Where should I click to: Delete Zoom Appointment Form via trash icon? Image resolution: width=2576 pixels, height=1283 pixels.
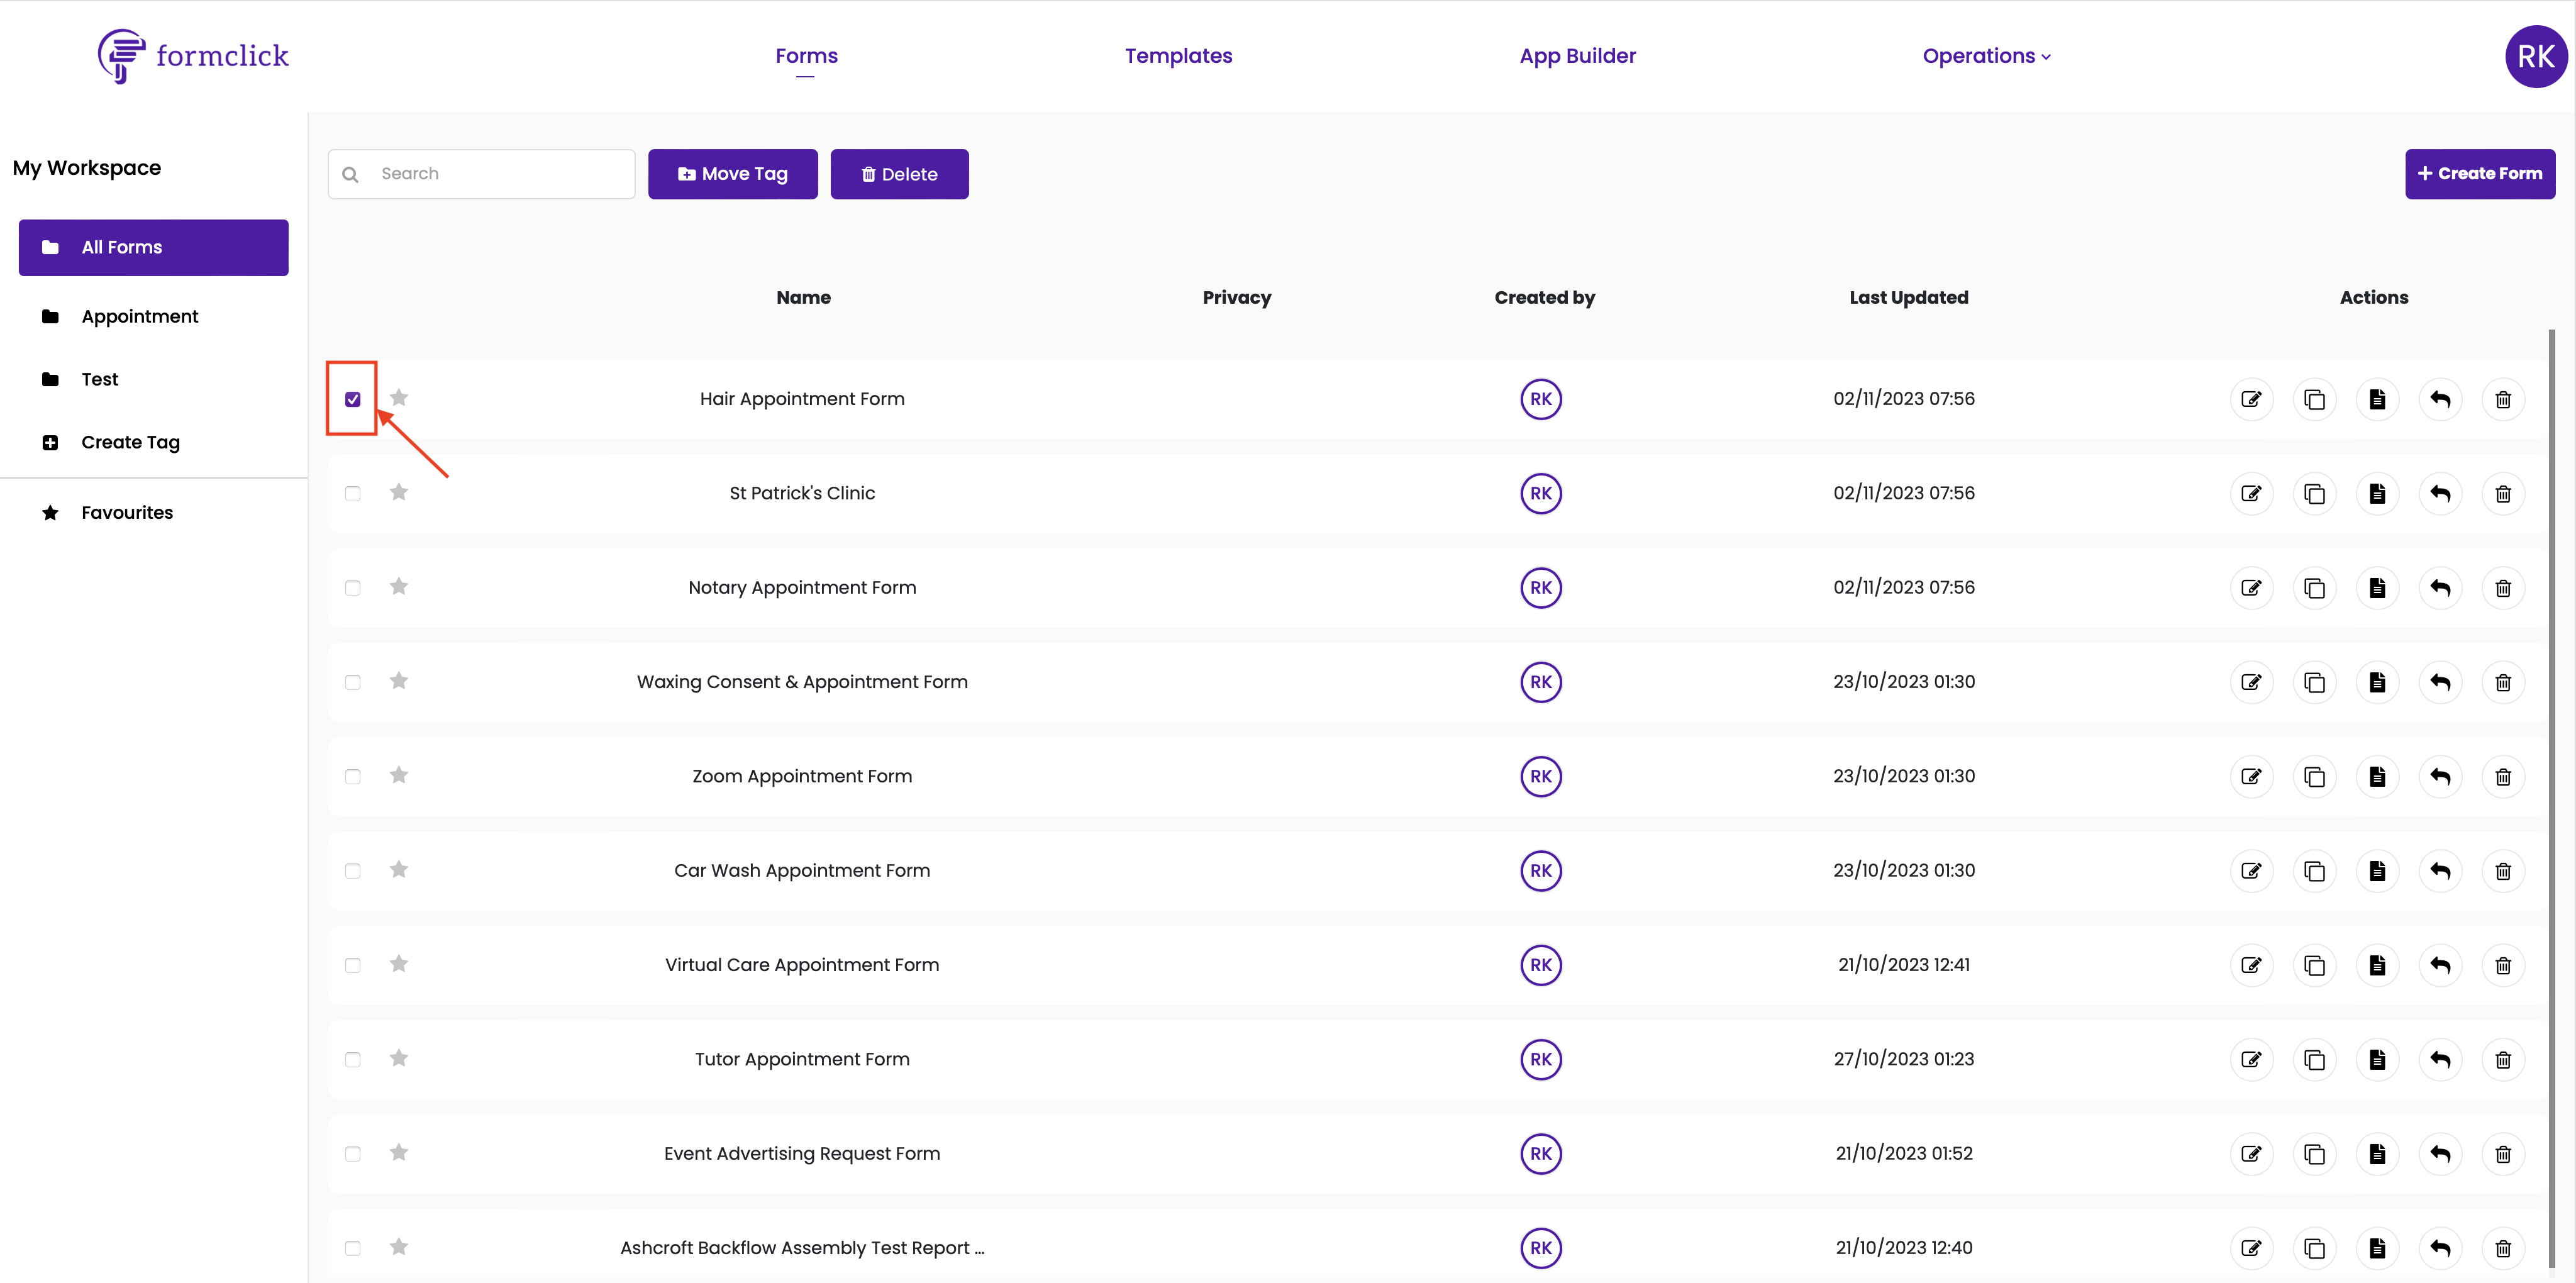tap(2503, 777)
